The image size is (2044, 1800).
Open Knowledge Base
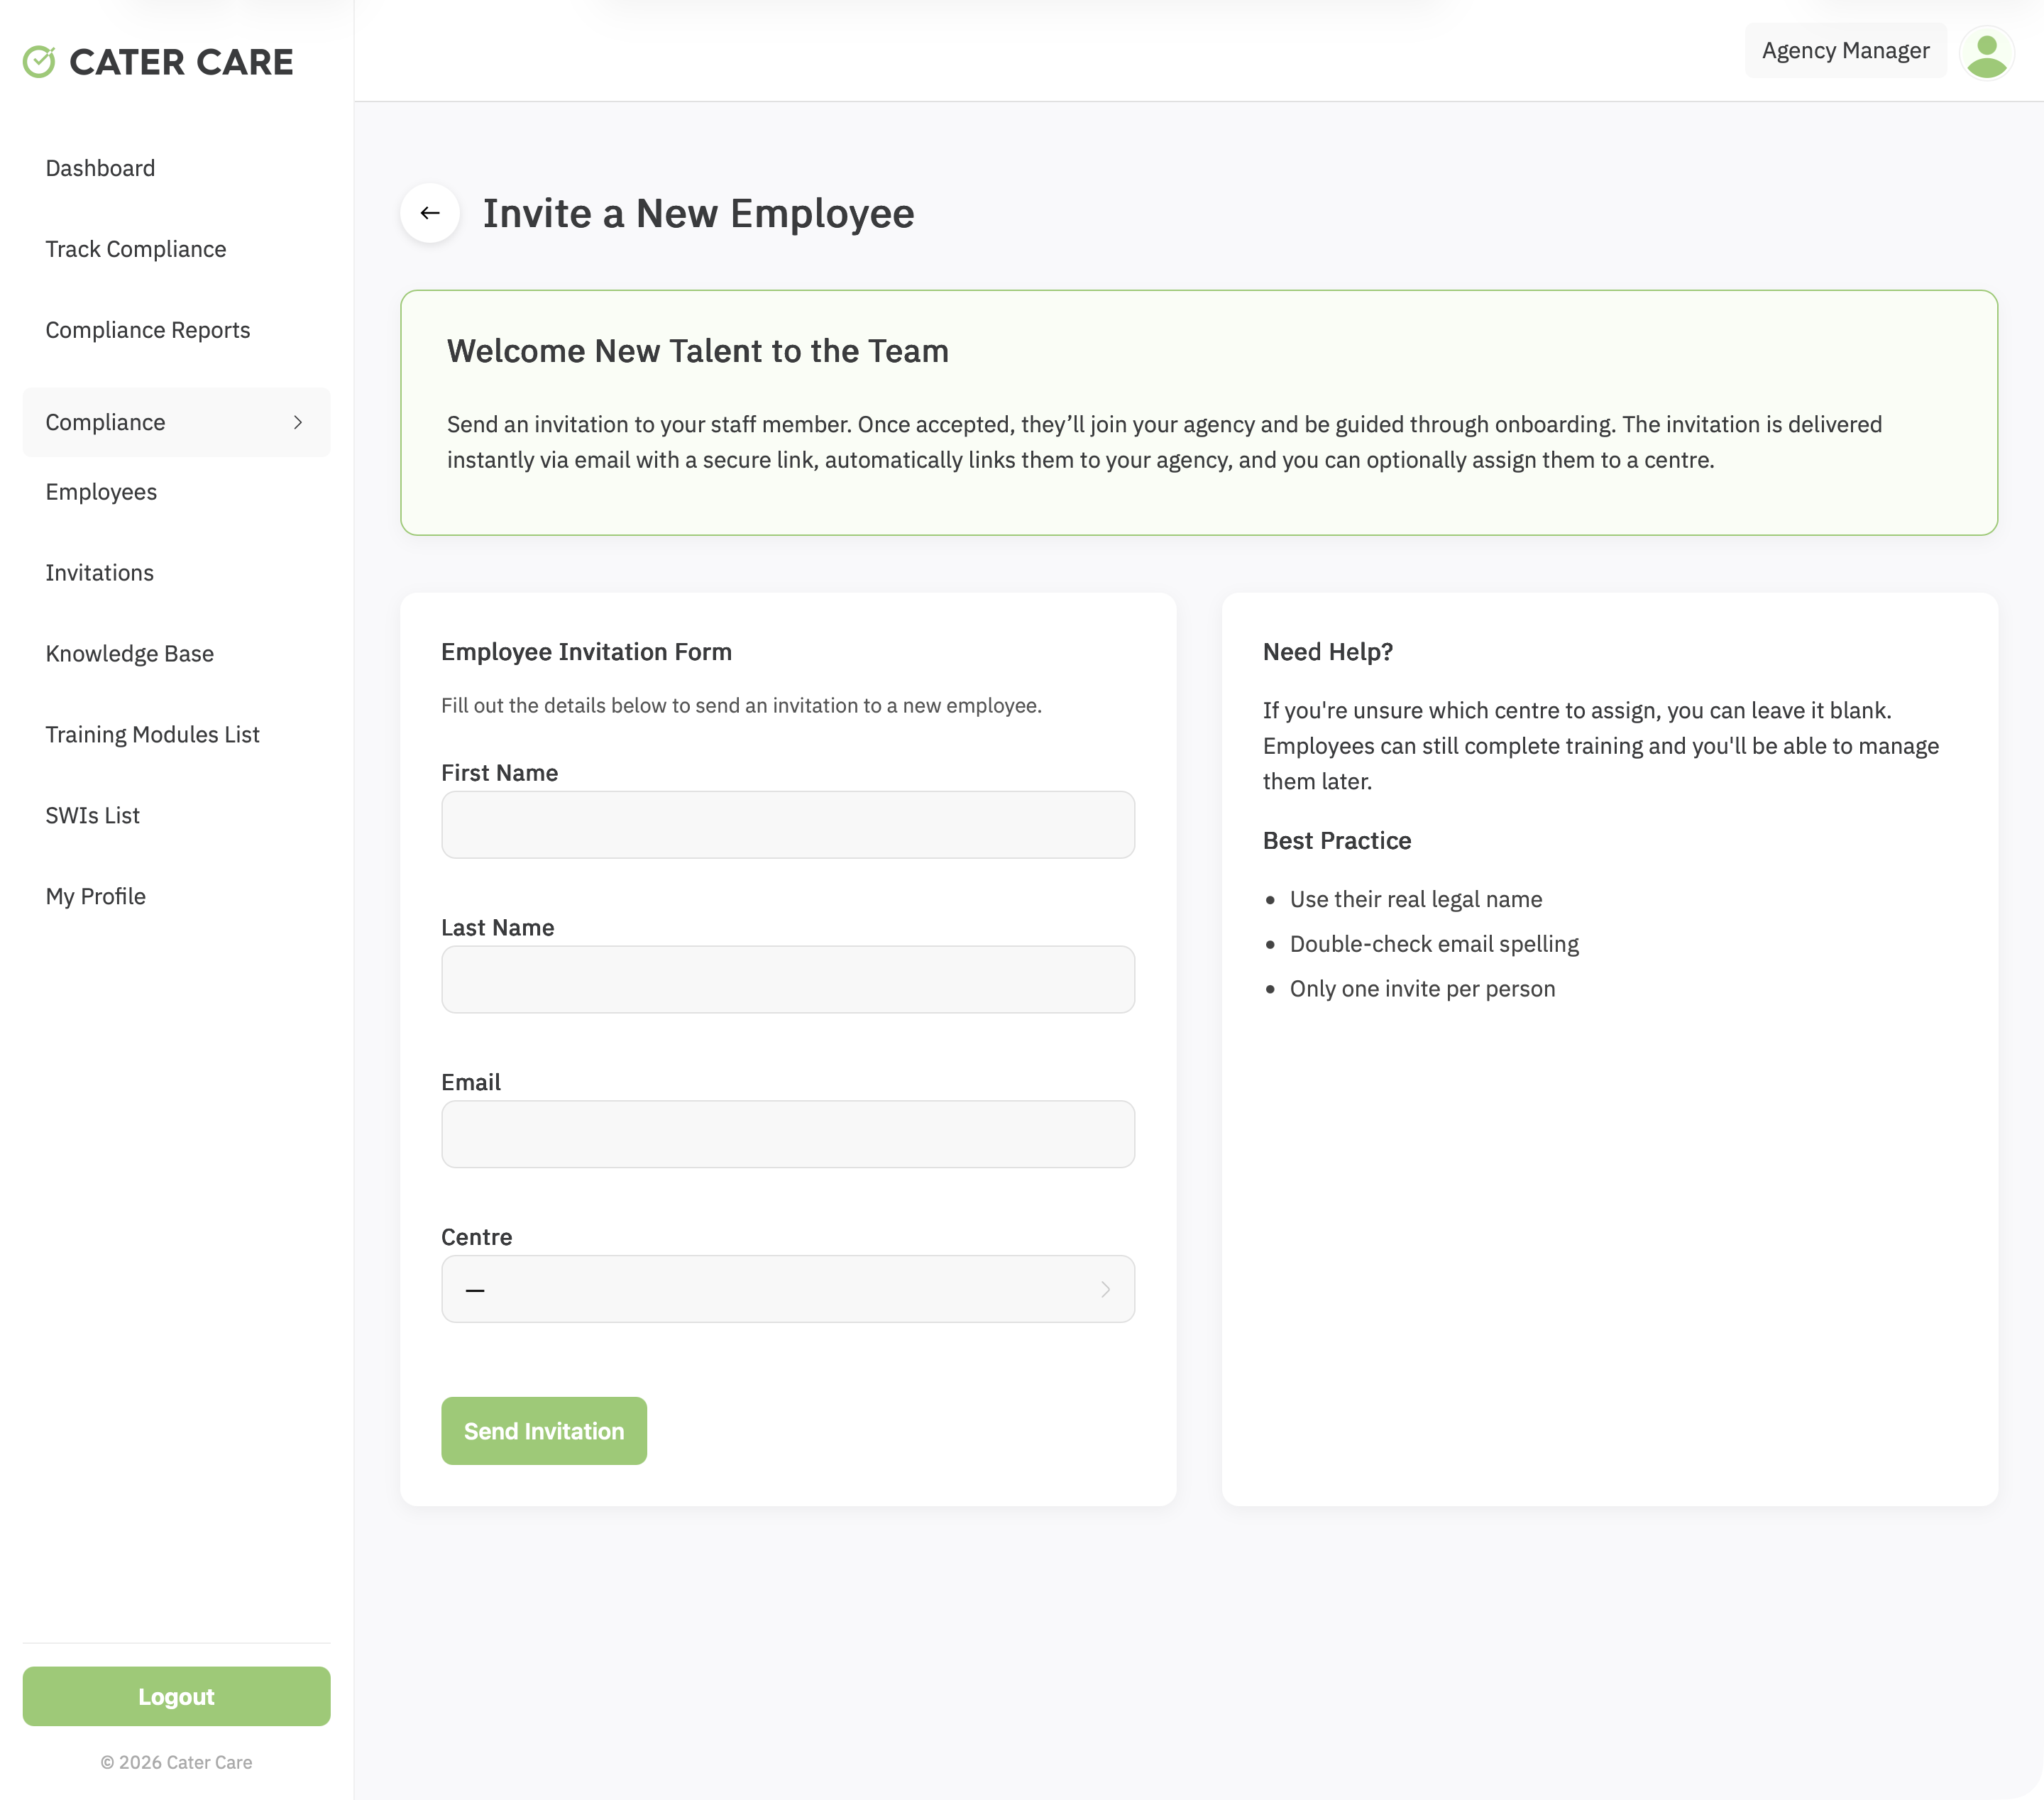(x=130, y=654)
